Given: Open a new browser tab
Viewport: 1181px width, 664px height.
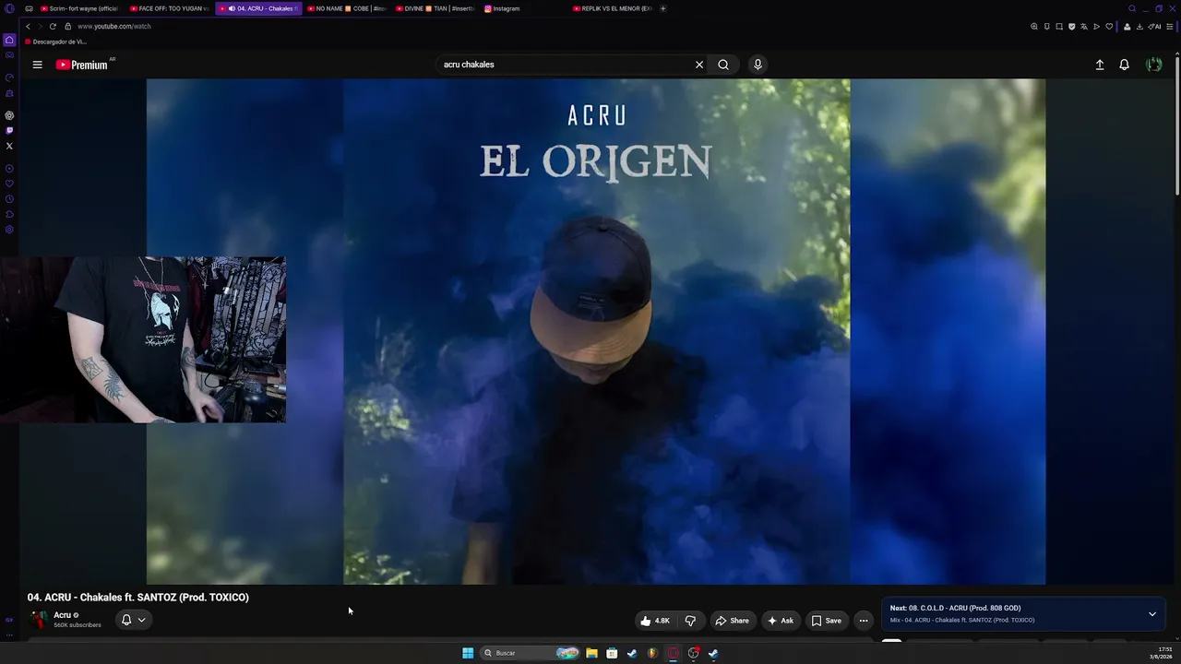Looking at the screenshot, I should pyautogui.click(x=662, y=8).
